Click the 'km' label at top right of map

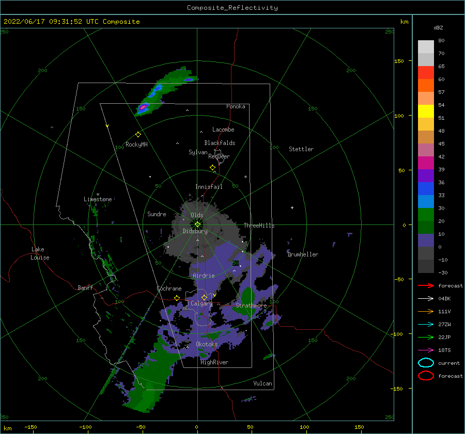[404, 22]
